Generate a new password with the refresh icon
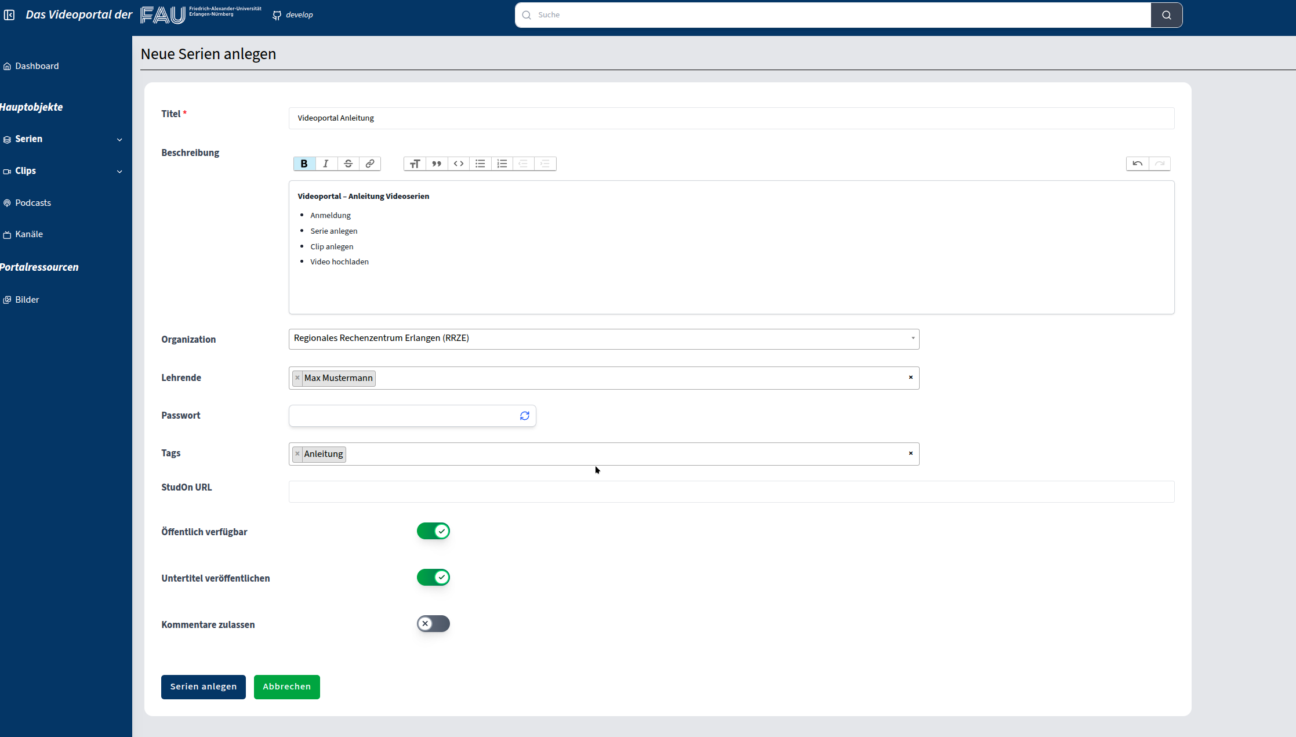1296x737 pixels. click(525, 416)
